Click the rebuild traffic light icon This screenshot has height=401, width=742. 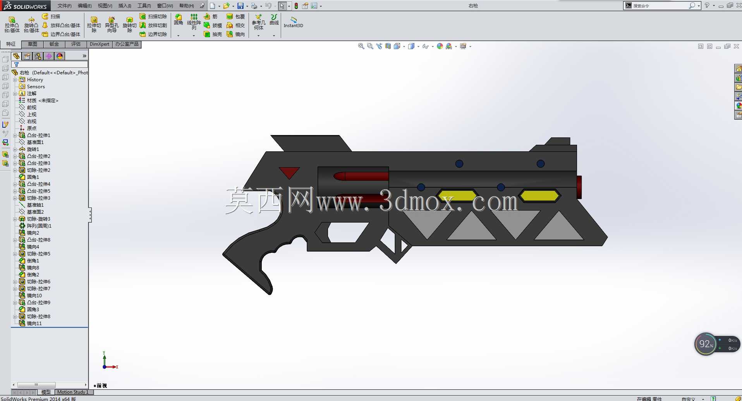coord(296,6)
